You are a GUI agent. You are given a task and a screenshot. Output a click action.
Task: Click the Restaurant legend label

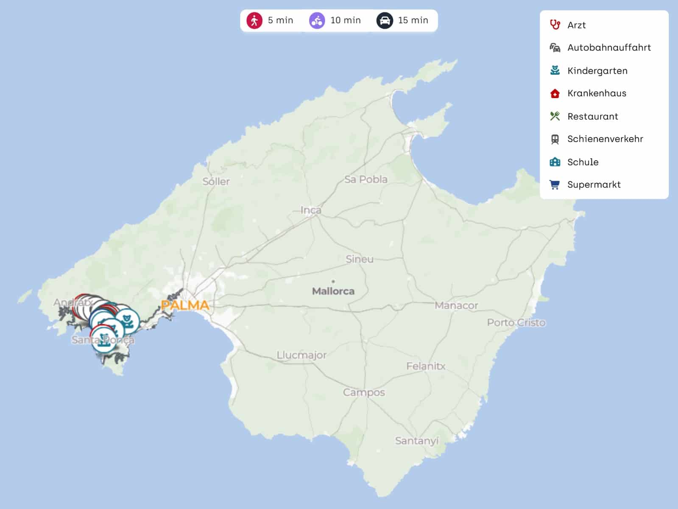(x=592, y=116)
